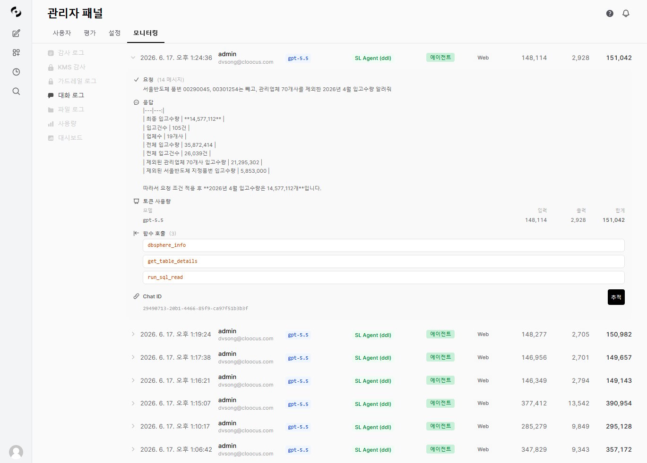The image size is (647, 463).
Task: Click the 사용량 bar chart icon
Action: point(51,124)
